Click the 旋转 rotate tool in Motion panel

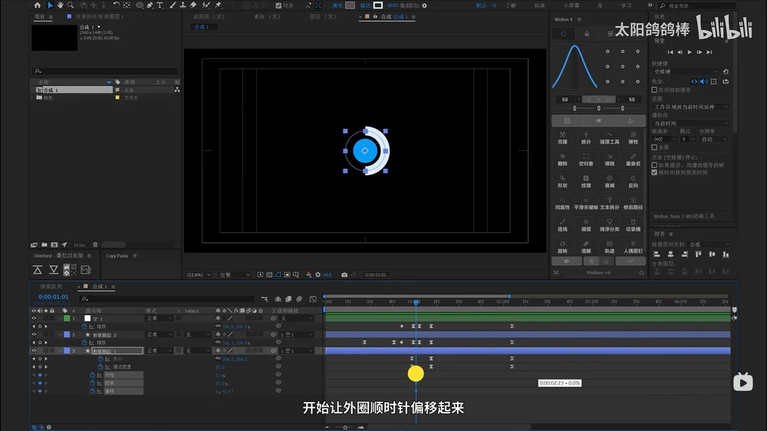pos(562,247)
